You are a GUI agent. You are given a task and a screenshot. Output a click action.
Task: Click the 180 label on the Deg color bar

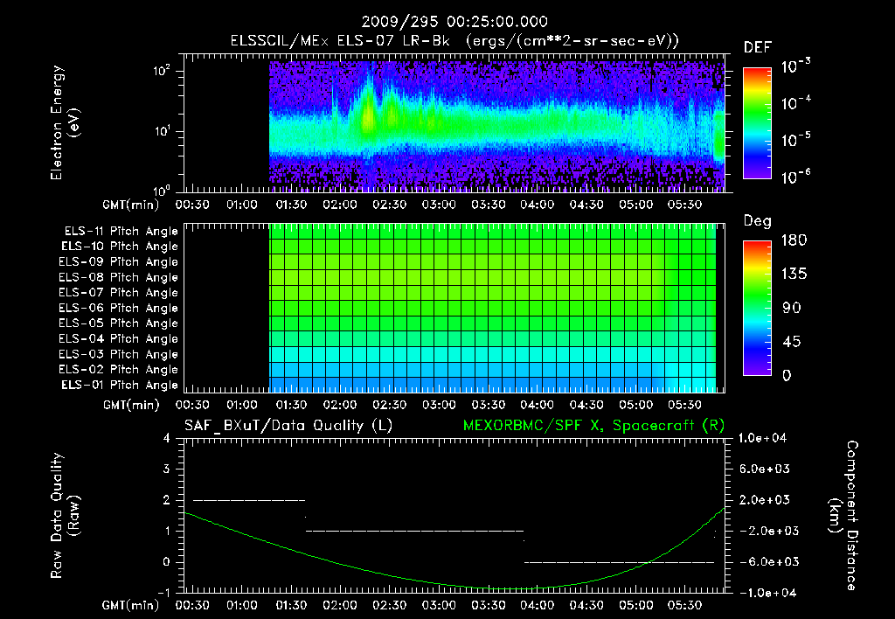794,240
